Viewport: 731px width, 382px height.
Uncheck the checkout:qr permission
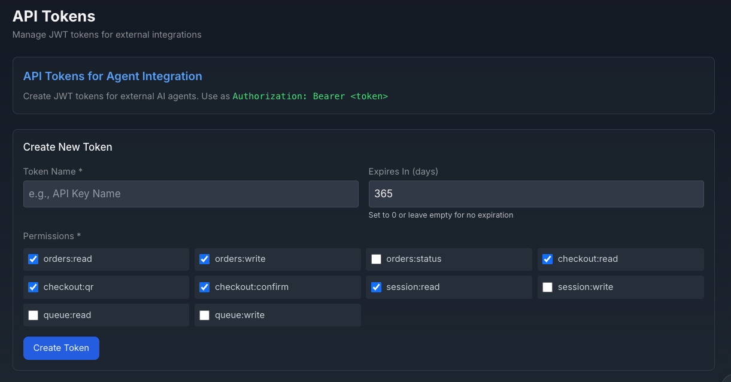pos(34,287)
